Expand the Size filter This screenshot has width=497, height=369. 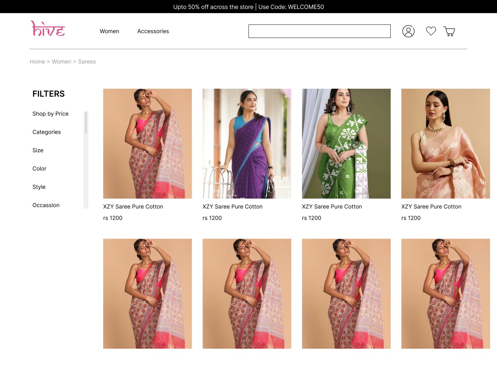point(38,150)
